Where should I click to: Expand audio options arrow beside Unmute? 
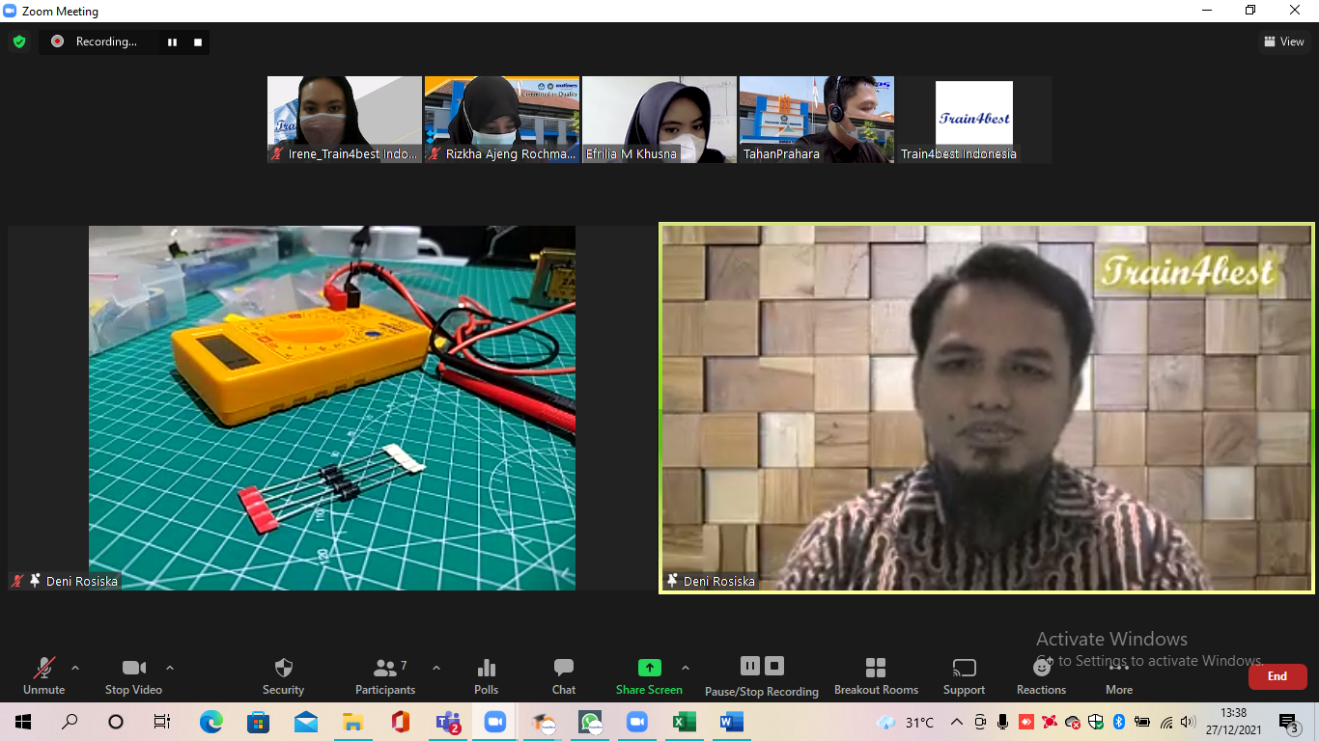pyautogui.click(x=75, y=668)
